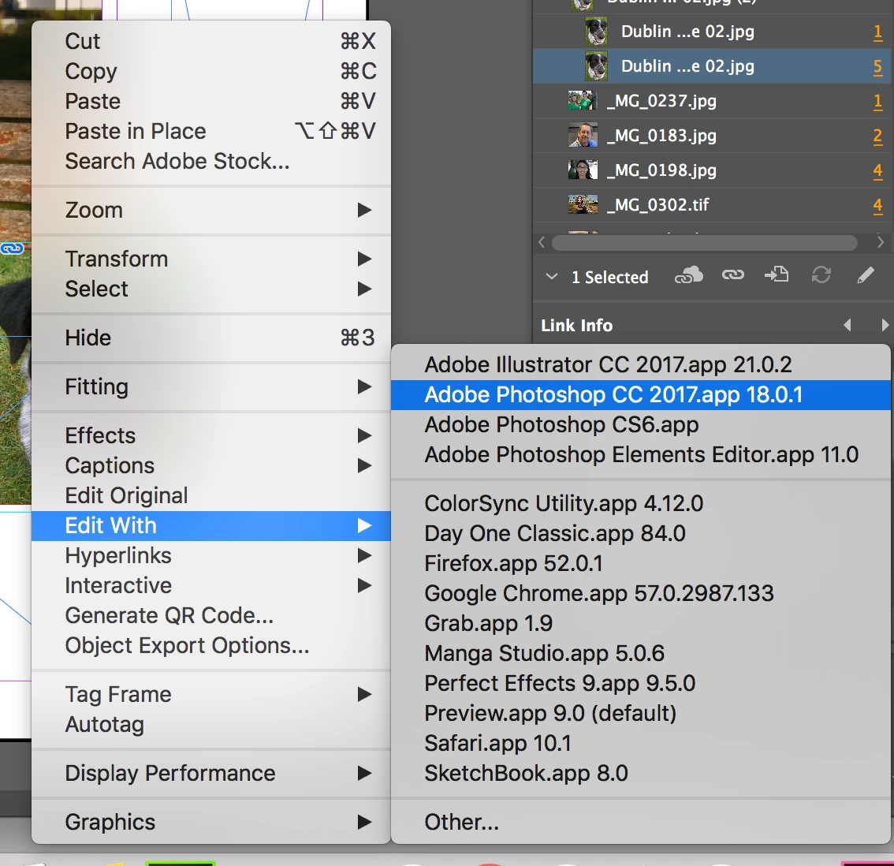Open the Captions submenu
This screenshot has width=894, height=866.
(x=211, y=465)
